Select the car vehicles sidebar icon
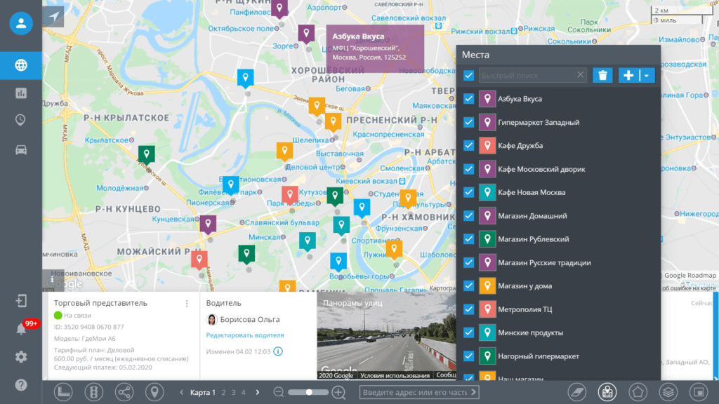 coord(21,150)
